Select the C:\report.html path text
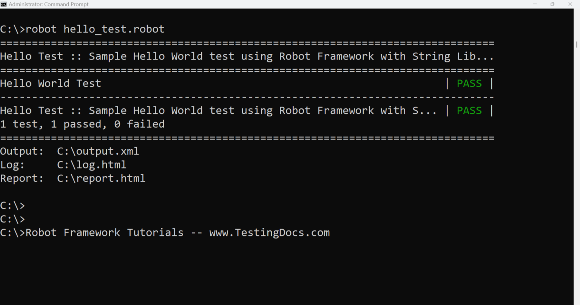The image size is (580, 305). (x=101, y=178)
